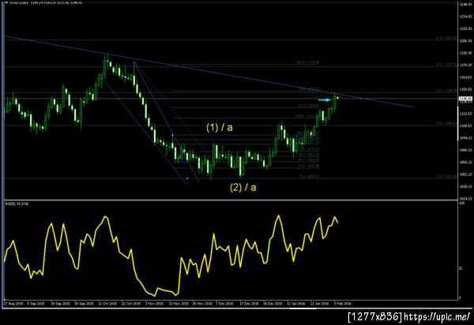Screen dimensions: 474x325
Task: Click the highlighted current price tag
Action: [x=465, y=99]
